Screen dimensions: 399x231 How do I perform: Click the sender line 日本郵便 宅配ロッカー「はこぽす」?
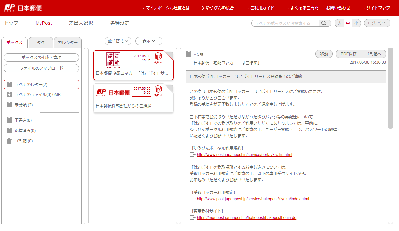[226, 63]
